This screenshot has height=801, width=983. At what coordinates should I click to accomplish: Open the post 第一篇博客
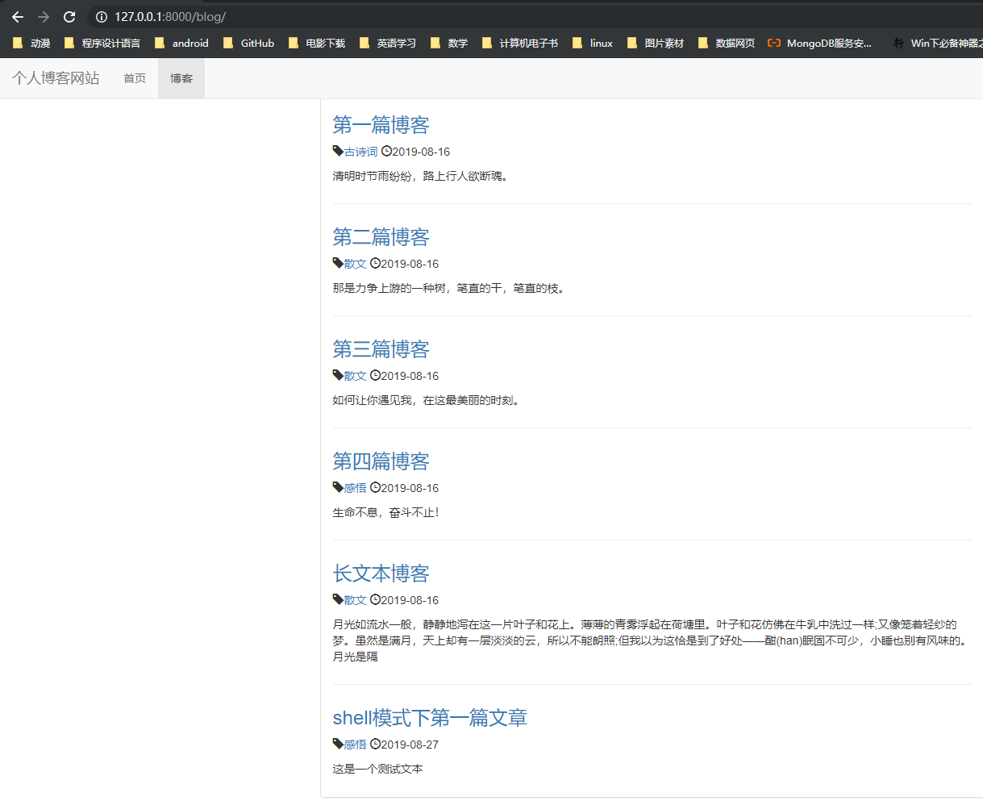pyautogui.click(x=381, y=125)
